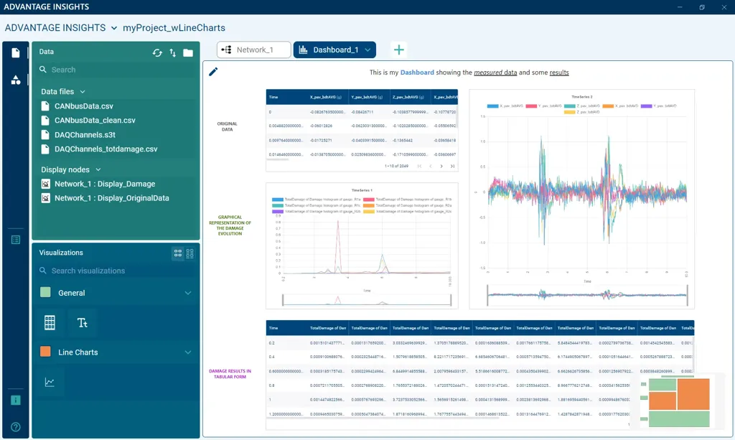
Task: Add a new tab with plus button
Action: [400, 50]
